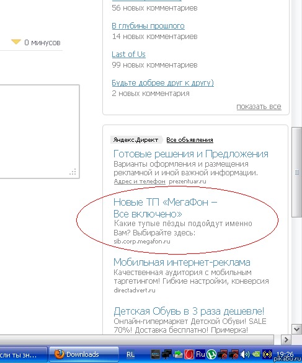Click the yellow wireless signal tray icon
This screenshot has width=302, height=363.
click(x=267, y=354)
